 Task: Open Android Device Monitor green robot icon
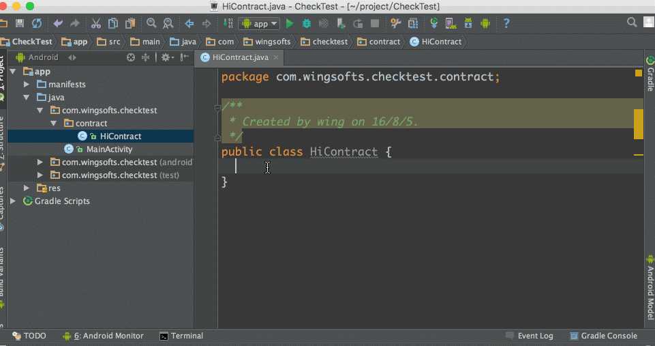pyautogui.click(x=485, y=23)
